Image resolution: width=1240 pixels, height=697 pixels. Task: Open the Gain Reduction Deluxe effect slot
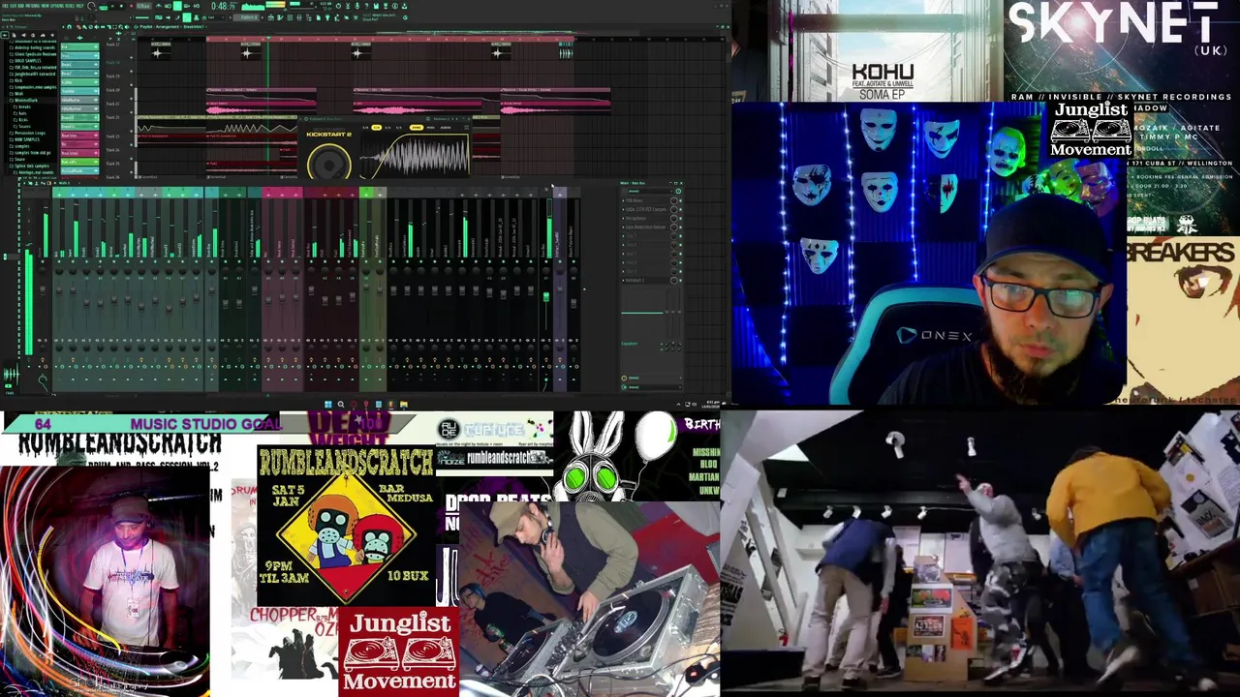pos(644,227)
